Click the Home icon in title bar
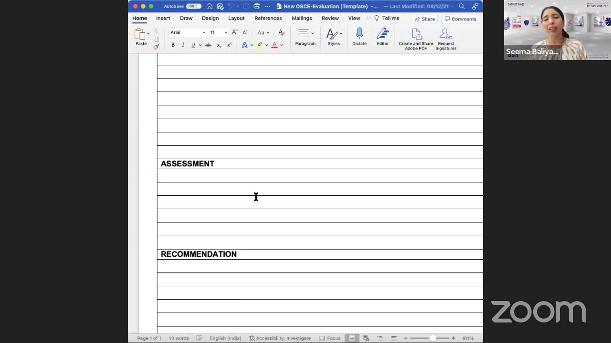611x343 pixels. click(209, 6)
